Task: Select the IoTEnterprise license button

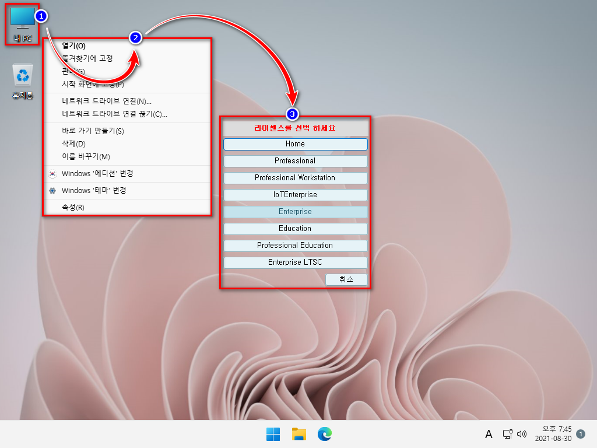Action: coord(295,195)
